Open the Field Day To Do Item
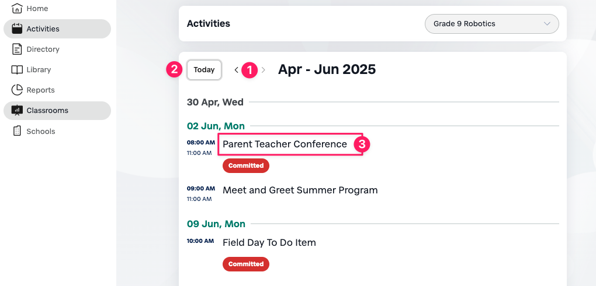596x286 pixels. tap(269, 242)
